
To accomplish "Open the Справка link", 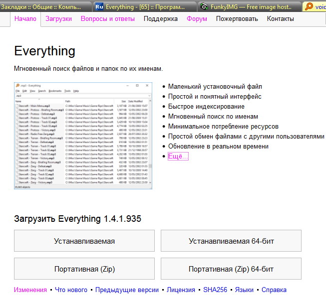I will pyautogui.click(x=274, y=290).
